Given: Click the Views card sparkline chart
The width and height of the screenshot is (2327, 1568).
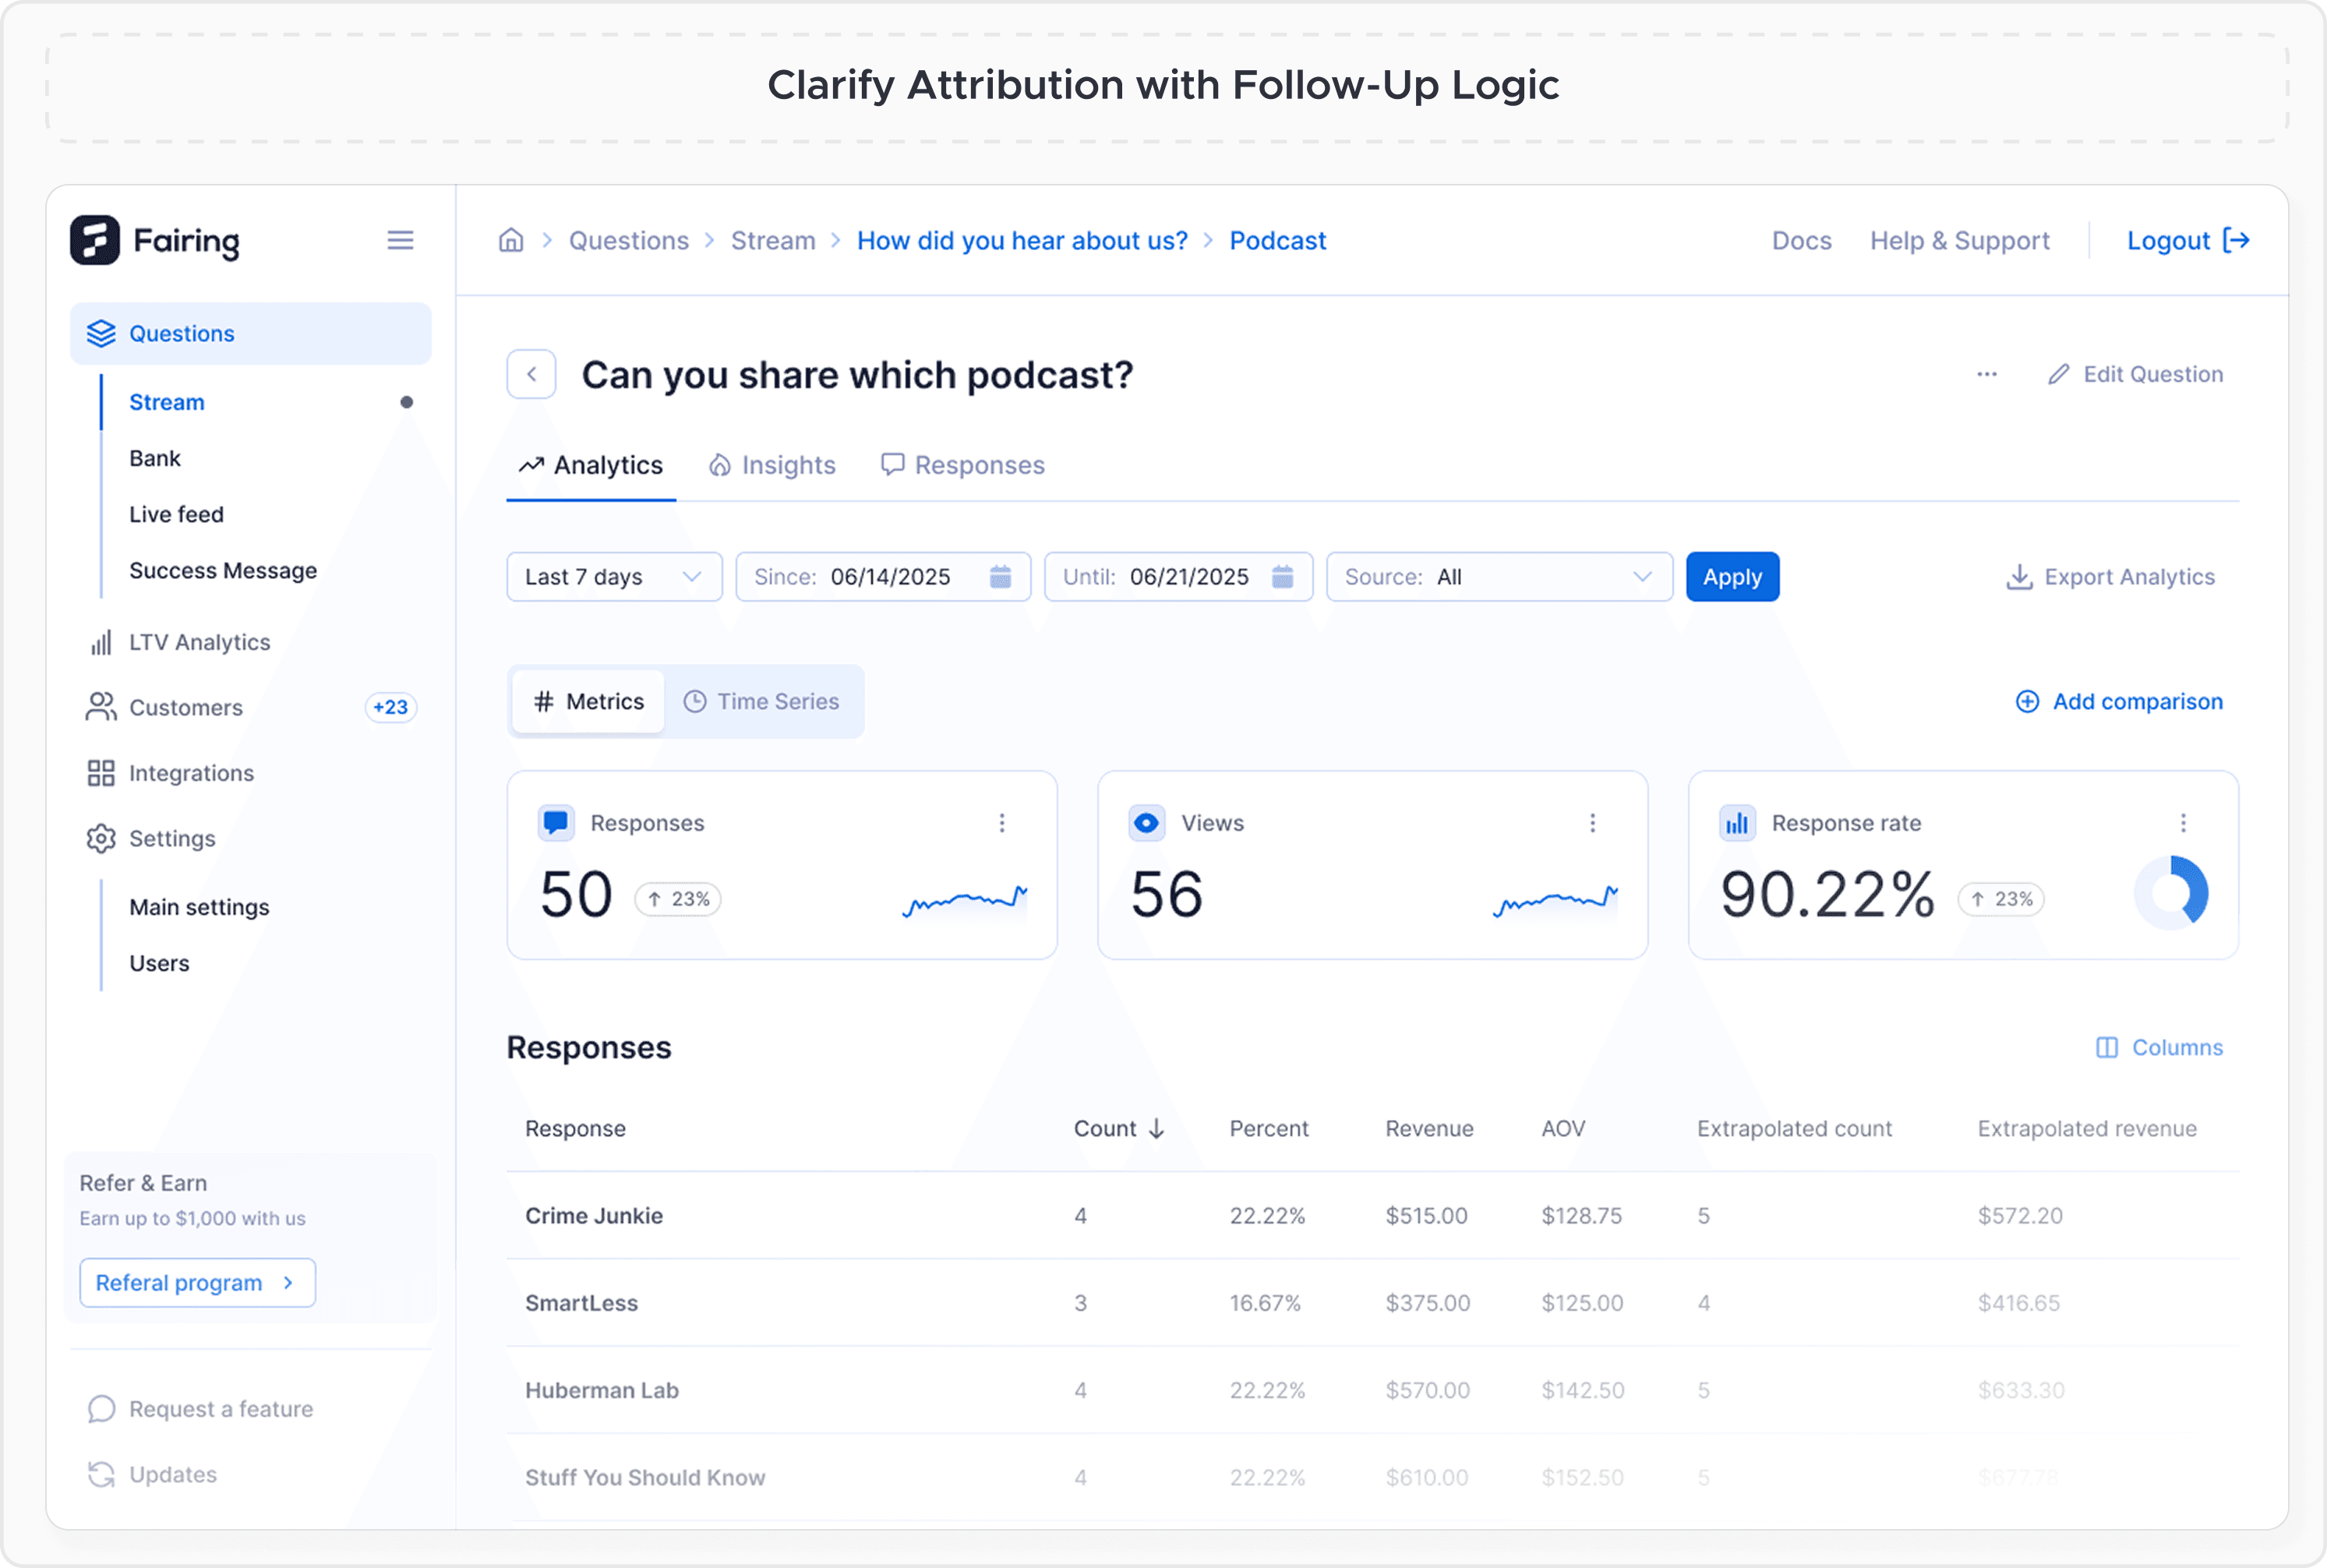Looking at the screenshot, I should (x=1555, y=900).
